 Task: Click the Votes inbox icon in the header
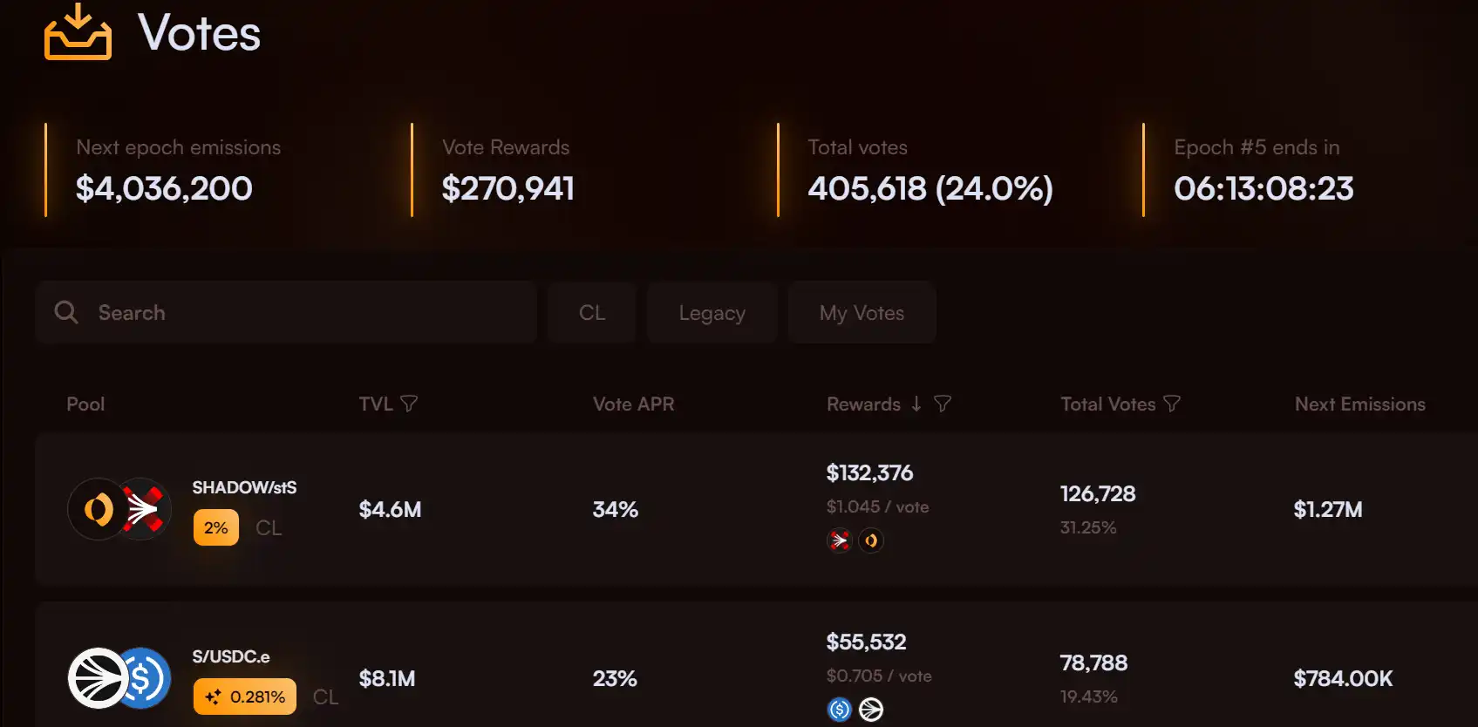(78, 32)
